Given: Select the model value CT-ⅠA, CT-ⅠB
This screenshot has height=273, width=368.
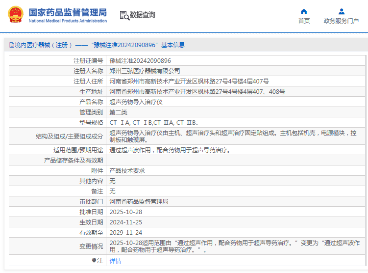Looking at the screenshot, I should tap(154, 123).
